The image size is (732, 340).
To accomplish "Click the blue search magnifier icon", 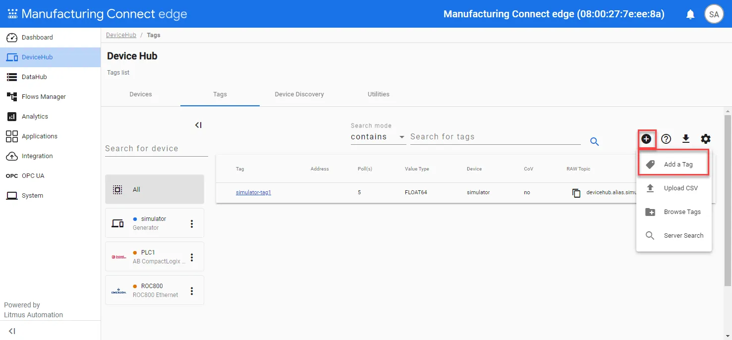I will pos(595,142).
